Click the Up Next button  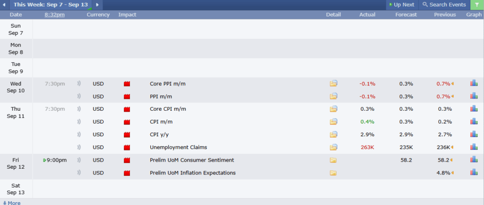(x=402, y=5)
